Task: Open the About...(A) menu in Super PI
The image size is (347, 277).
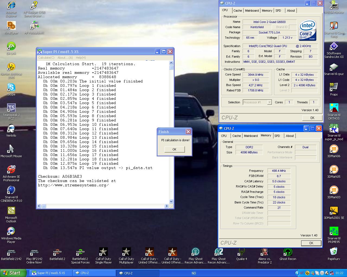Action: (x=65, y=58)
